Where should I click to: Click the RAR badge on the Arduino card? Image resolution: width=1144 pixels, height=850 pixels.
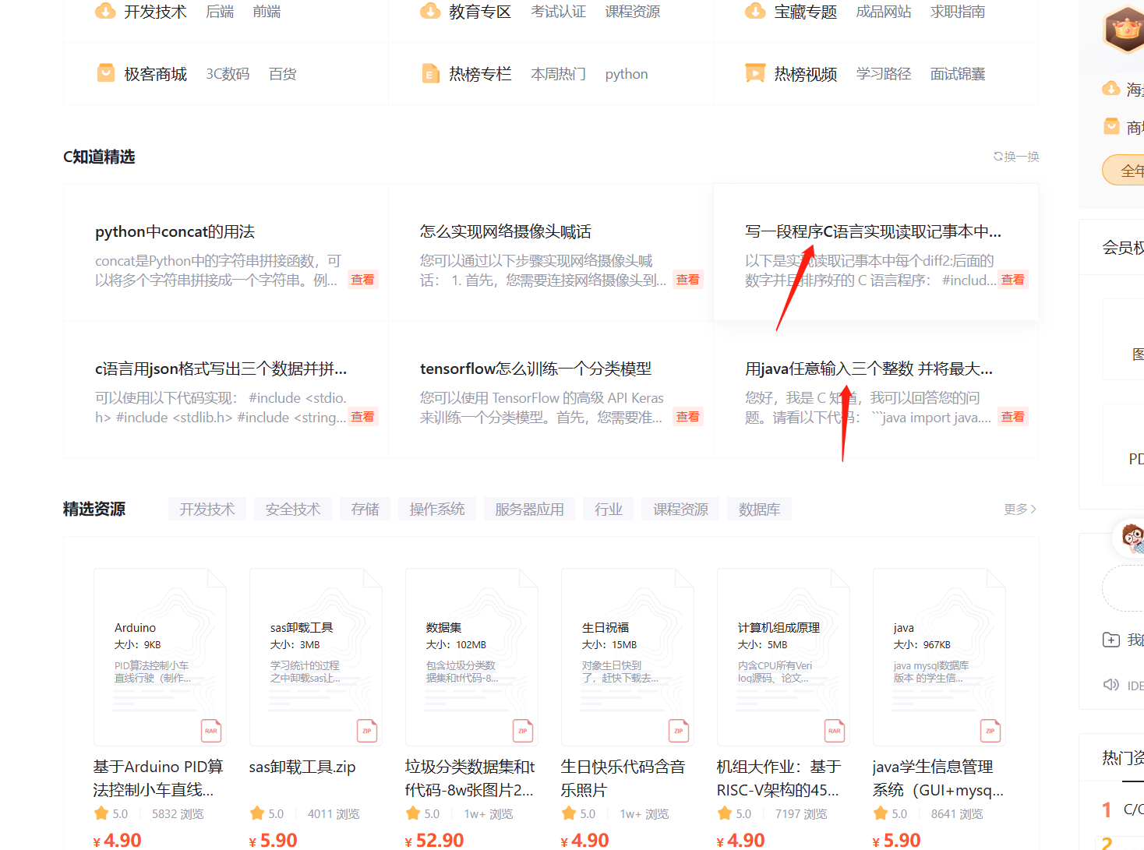pyautogui.click(x=211, y=730)
